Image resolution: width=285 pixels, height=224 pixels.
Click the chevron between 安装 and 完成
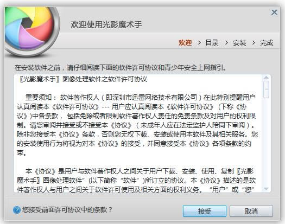254,43
